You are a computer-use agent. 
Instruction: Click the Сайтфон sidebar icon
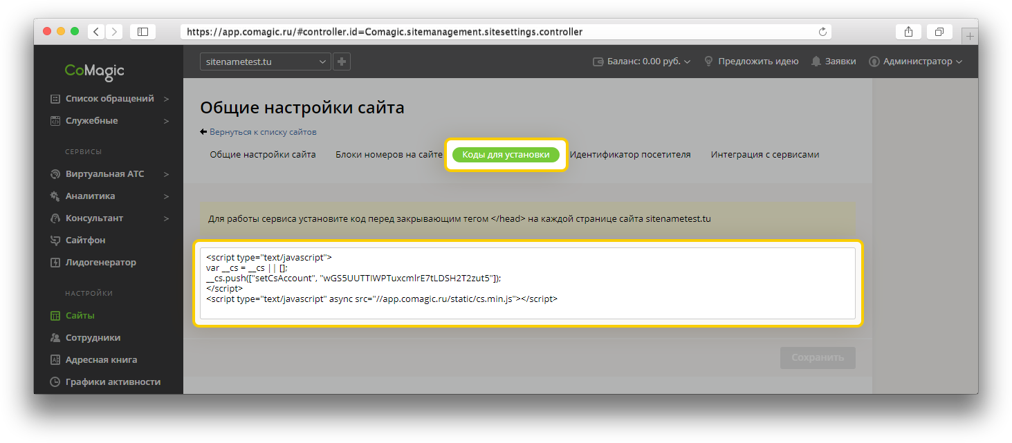tap(55, 241)
